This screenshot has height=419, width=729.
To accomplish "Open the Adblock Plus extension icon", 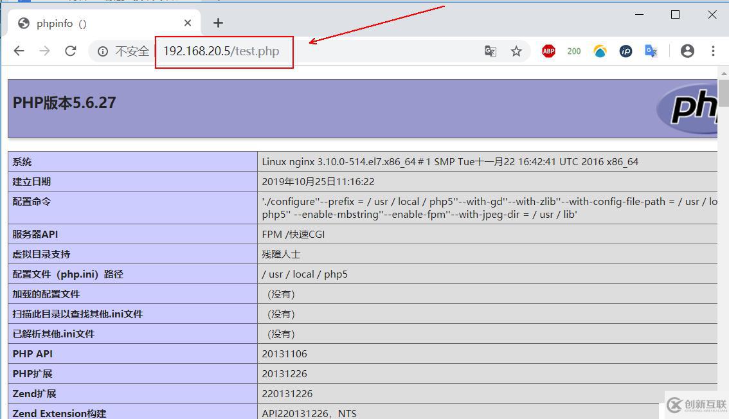I will (548, 51).
